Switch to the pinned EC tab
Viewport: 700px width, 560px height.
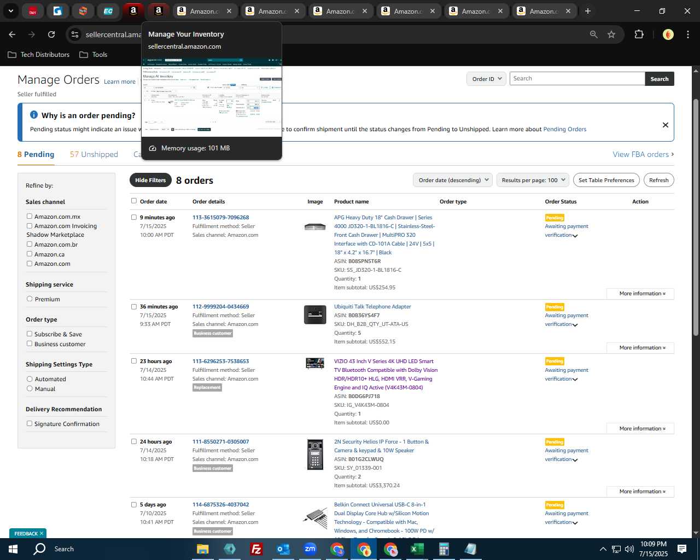coord(108,11)
